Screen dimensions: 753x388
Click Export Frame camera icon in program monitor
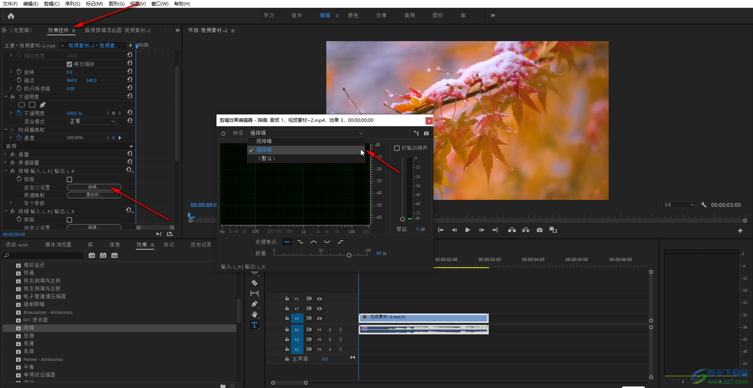(540, 230)
